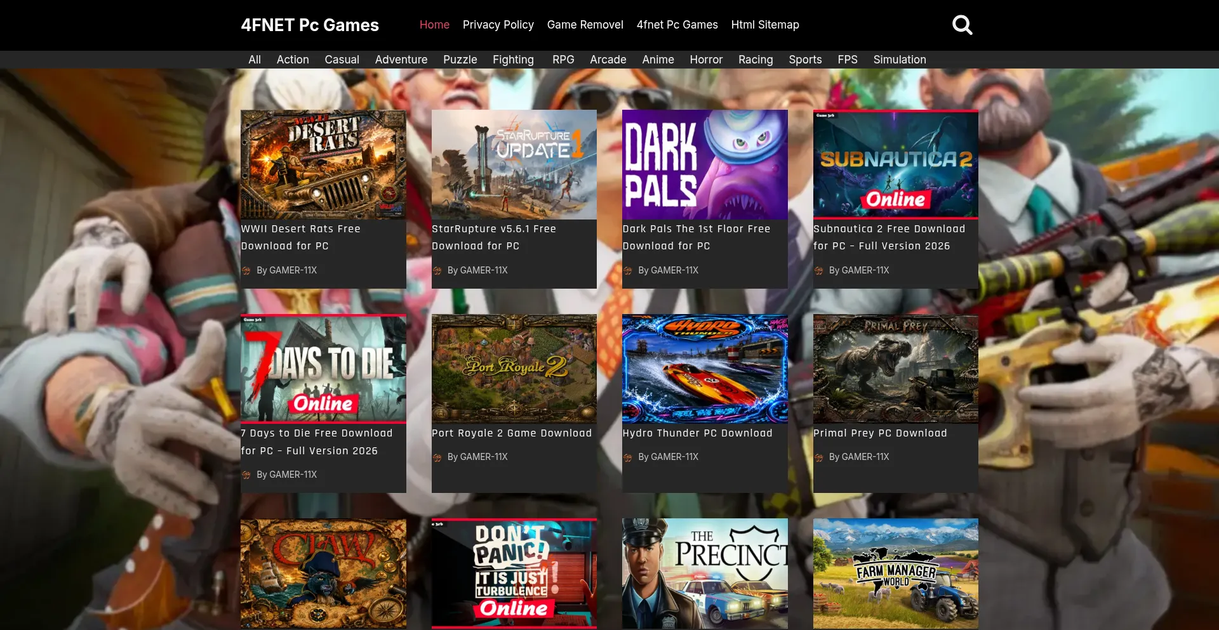Select the Casual category
This screenshot has width=1219, height=630.
tap(342, 60)
